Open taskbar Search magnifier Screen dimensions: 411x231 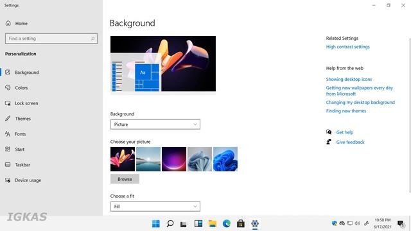[x=170, y=224]
